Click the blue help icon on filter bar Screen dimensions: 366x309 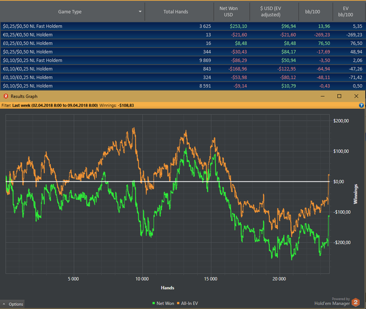[361, 105]
